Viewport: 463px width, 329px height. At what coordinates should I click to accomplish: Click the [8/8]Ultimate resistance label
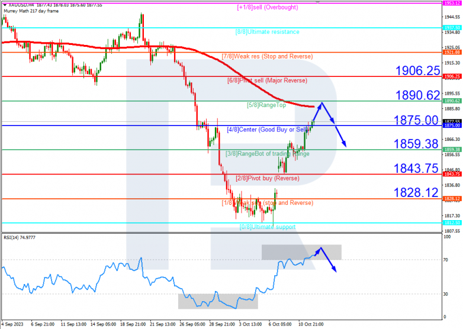[x=267, y=32]
